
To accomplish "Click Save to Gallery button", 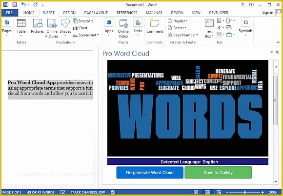I will click(x=218, y=173).
